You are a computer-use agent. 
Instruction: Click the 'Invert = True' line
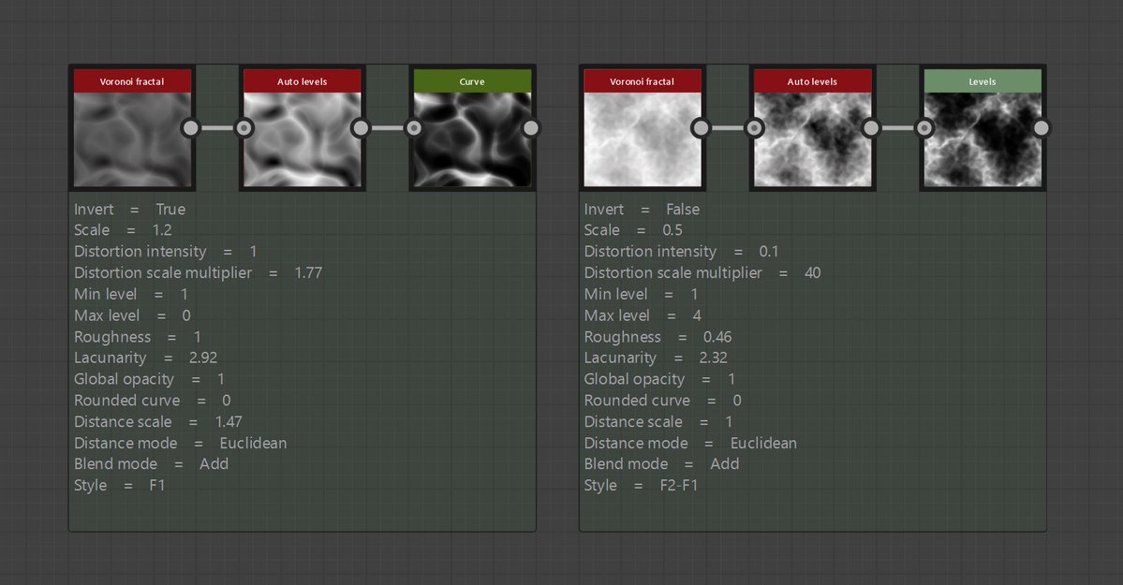point(129,209)
